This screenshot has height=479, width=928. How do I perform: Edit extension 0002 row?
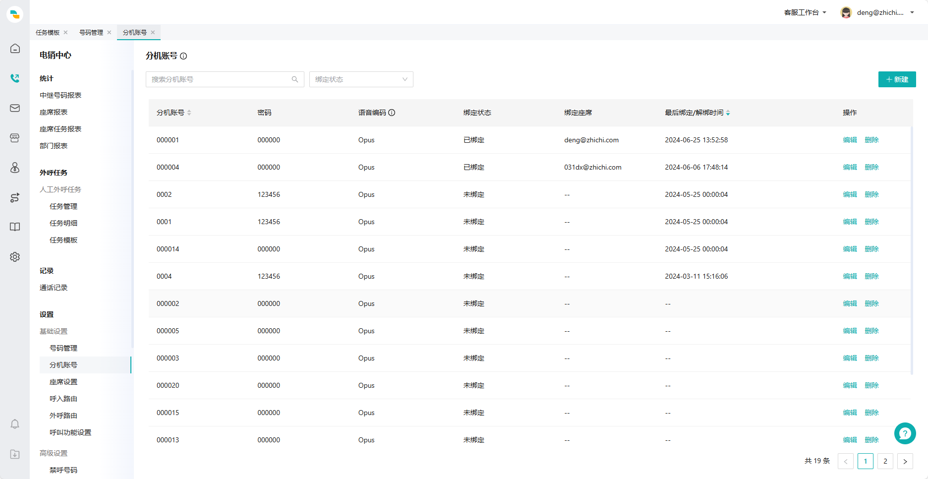pyautogui.click(x=850, y=194)
